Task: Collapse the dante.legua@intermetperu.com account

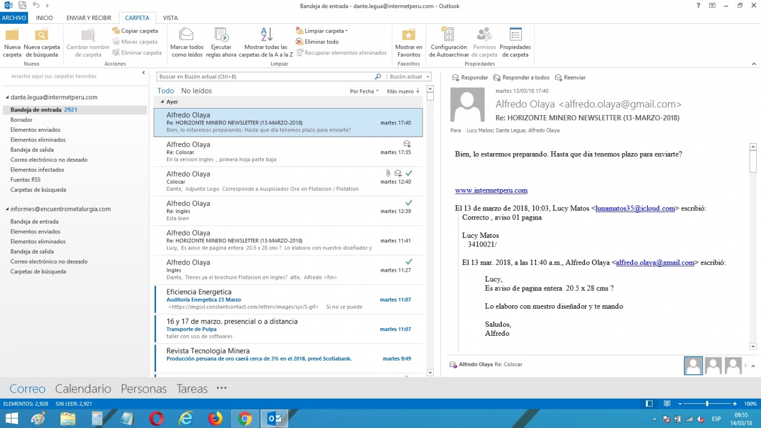Action: (x=7, y=97)
